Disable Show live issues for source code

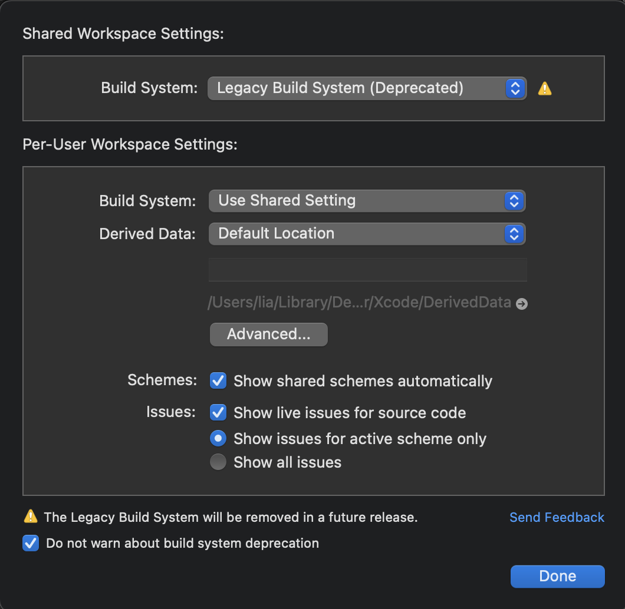coord(218,412)
